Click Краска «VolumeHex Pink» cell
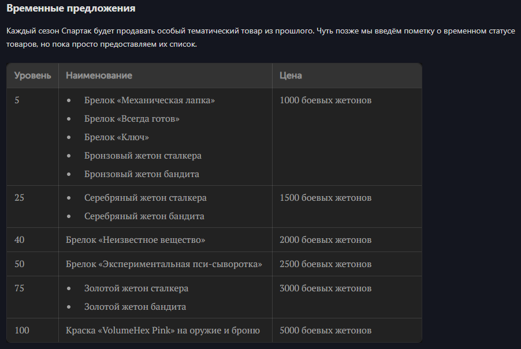 [x=165, y=331]
